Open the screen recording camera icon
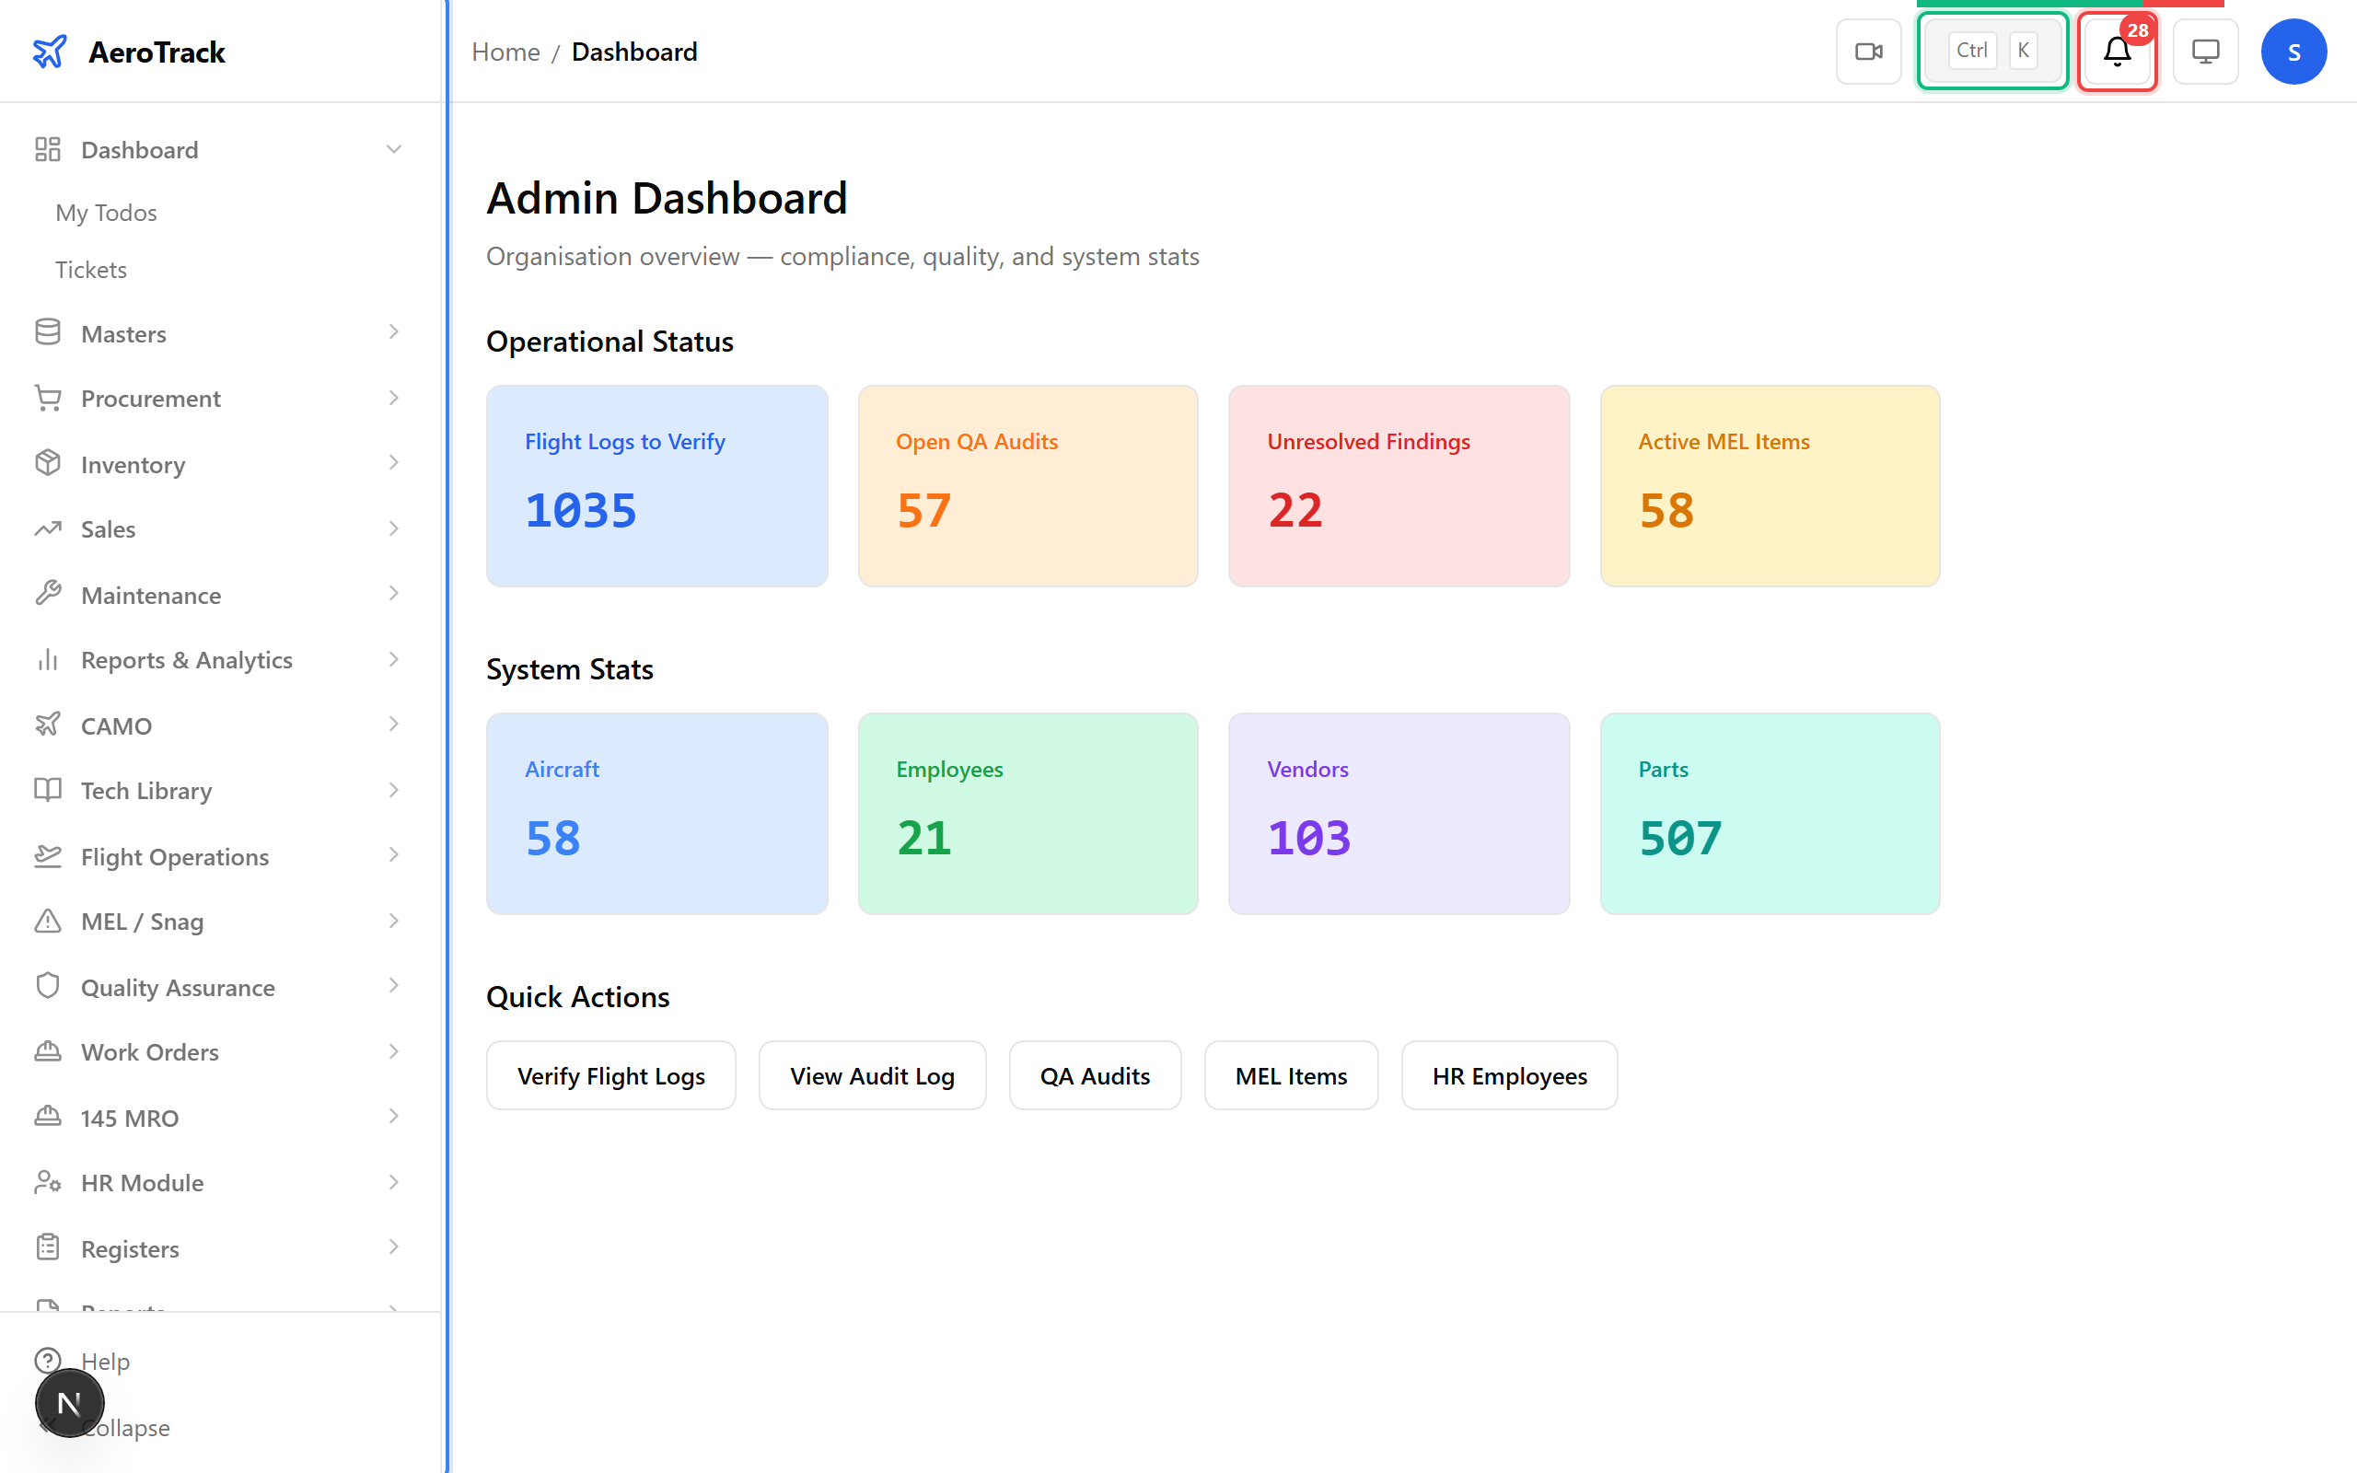Screen dimensions: 2357x1473 [x=1868, y=51]
